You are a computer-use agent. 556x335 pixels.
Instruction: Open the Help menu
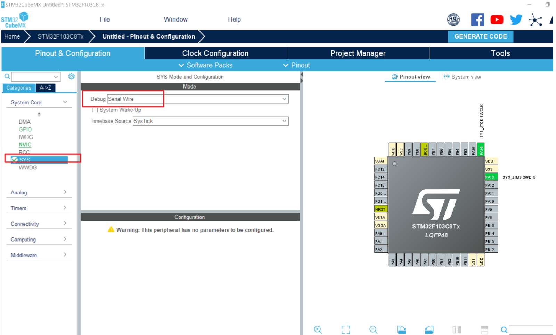[234, 19]
